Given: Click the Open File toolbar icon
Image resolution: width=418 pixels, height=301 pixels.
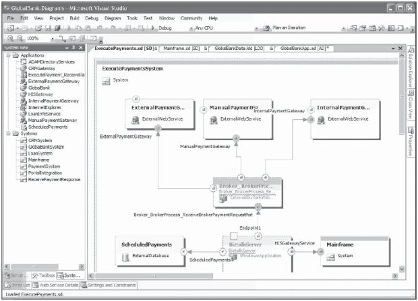Looking at the screenshot, I should click(x=38, y=28).
